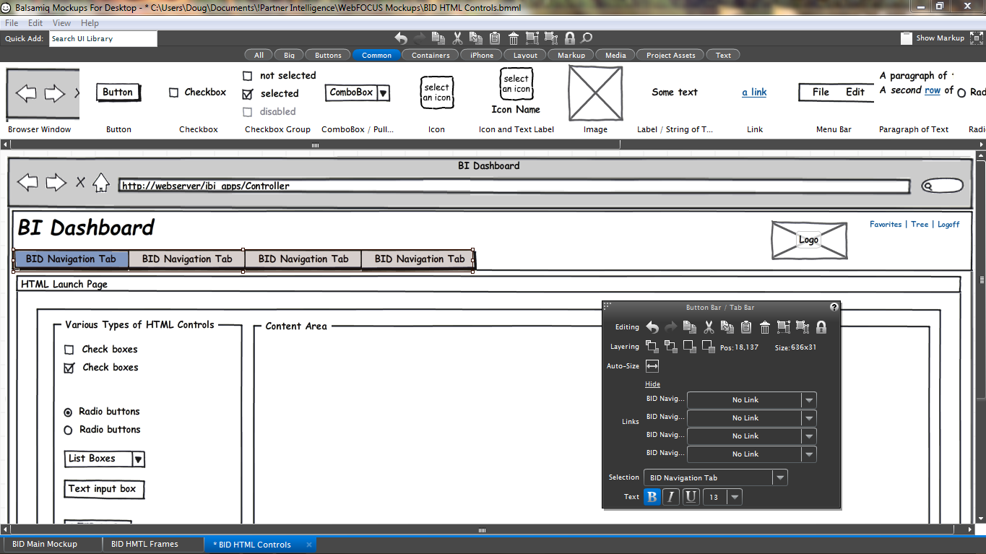Screen dimensions: 986x554
Task: Open the Selection dropdown showing BID Navigation Tab
Action: 779,477
